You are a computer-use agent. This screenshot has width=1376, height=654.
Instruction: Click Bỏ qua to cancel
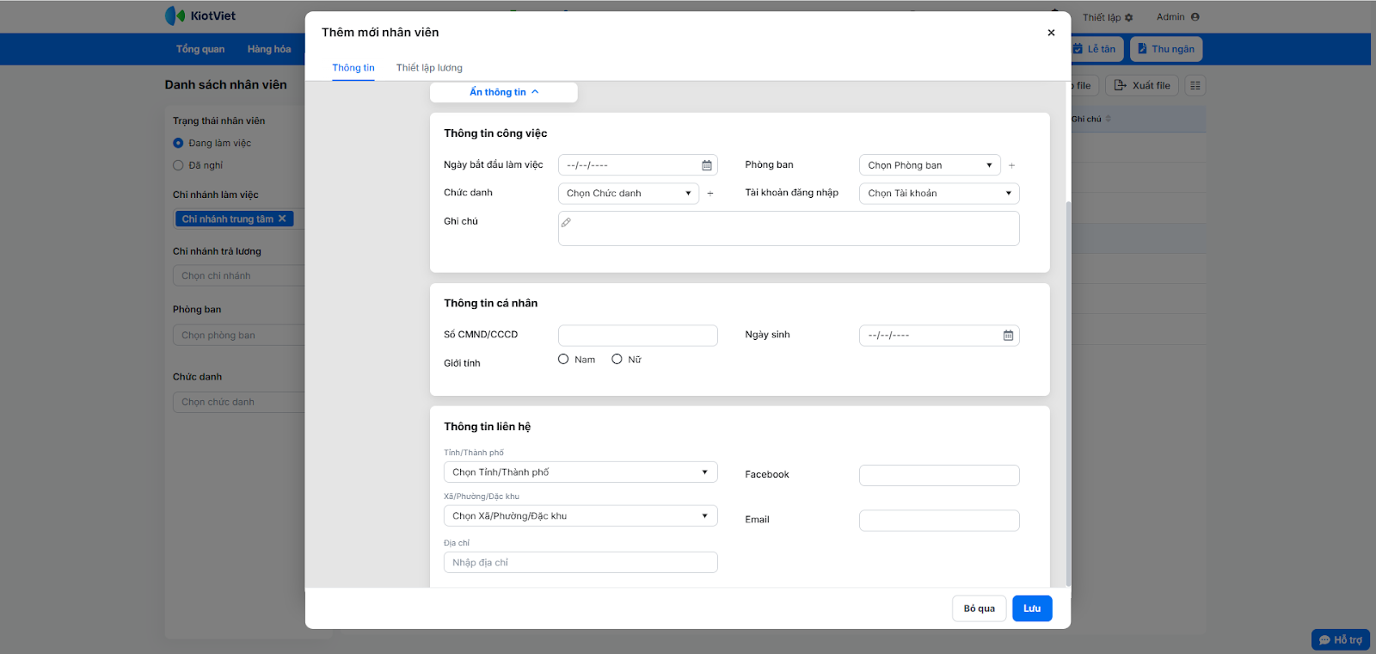(979, 608)
